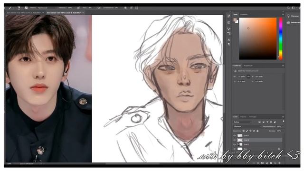Lock transparent pixels icon in Layers panel
This screenshot has height=171, width=304.
point(244,131)
